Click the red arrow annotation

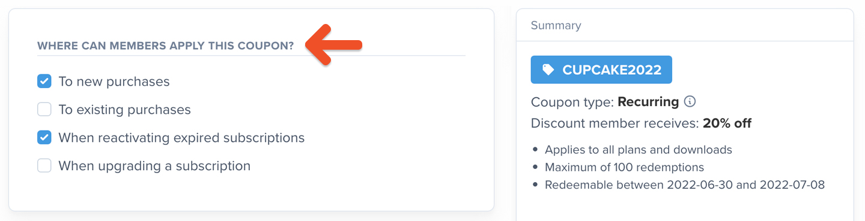pyautogui.click(x=333, y=44)
